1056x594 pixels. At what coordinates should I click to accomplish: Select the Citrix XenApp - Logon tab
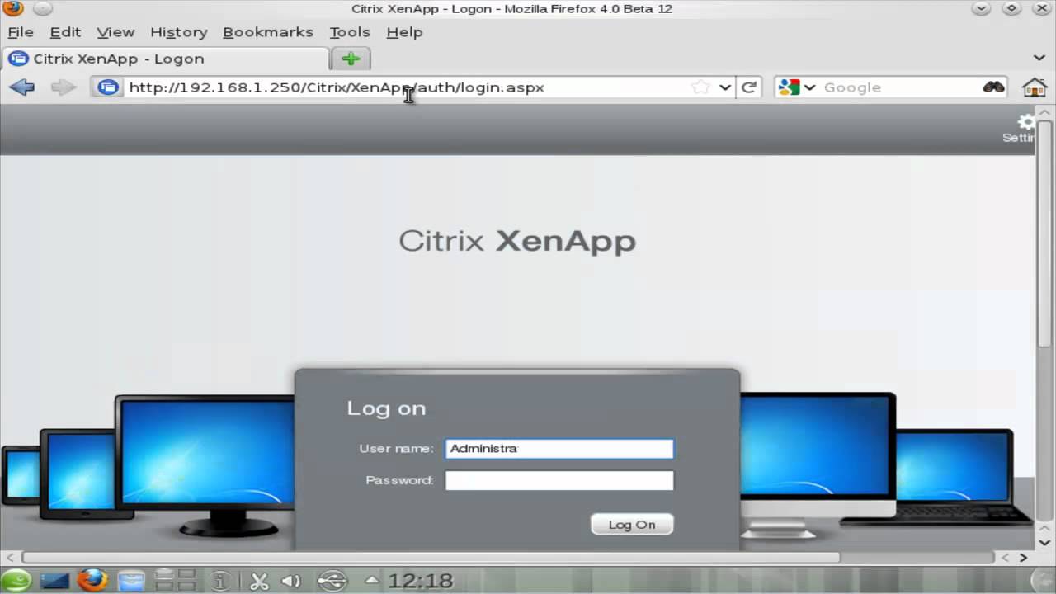coord(166,59)
